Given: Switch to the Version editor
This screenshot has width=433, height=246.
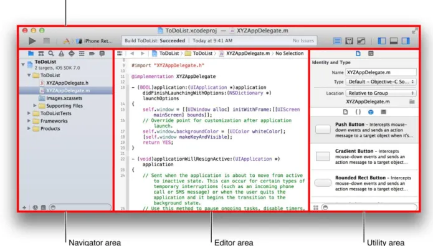Looking at the screenshot, I should click(x=361, y=41).
